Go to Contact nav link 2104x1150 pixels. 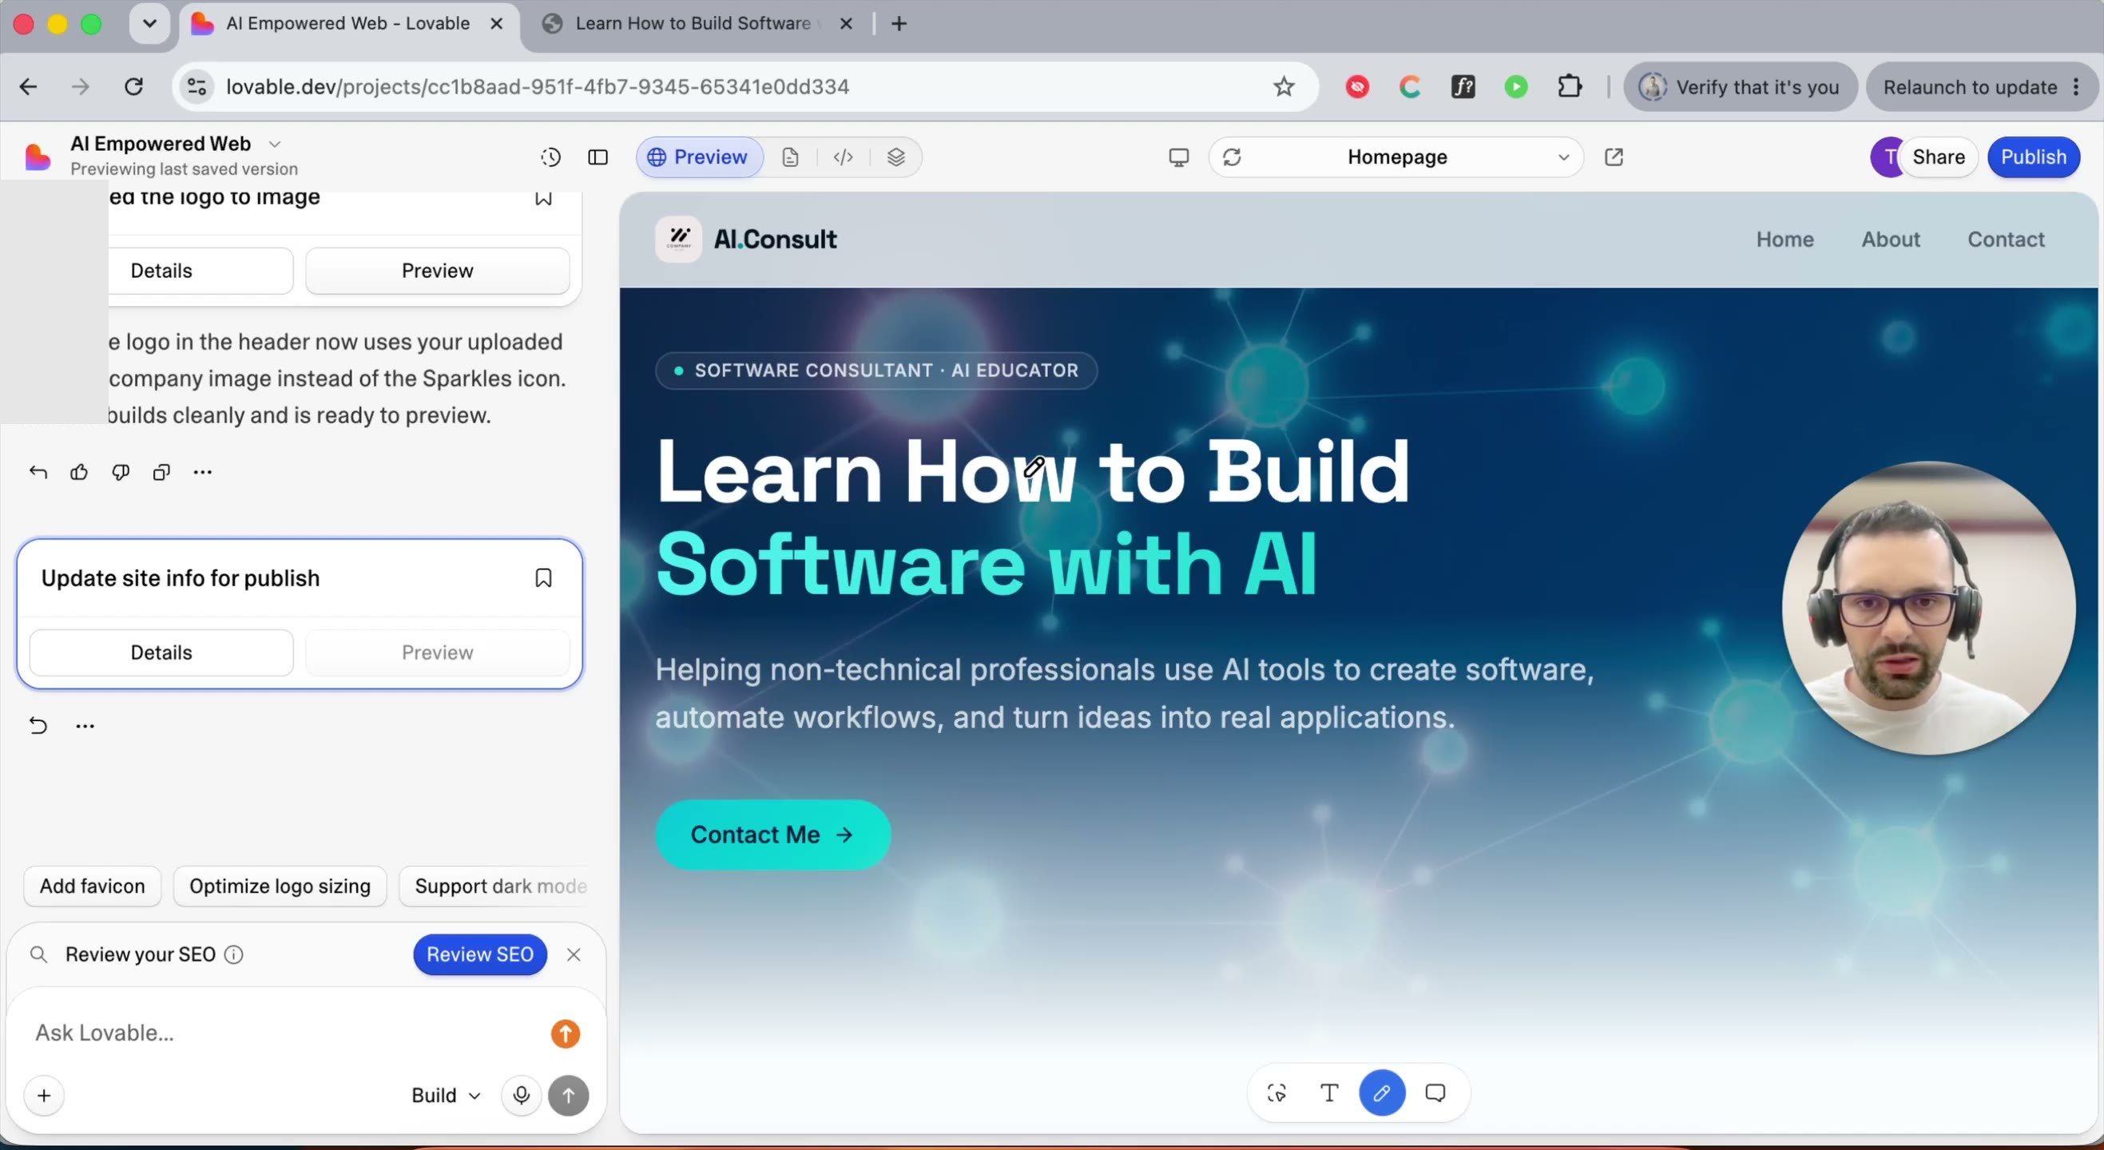click(2005, 240)
